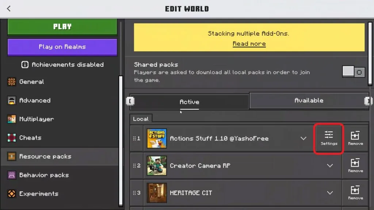Click the Cheats sidebar icon
Screen dimensions: 374x210
pyautogui.click(x=11, y=137)
